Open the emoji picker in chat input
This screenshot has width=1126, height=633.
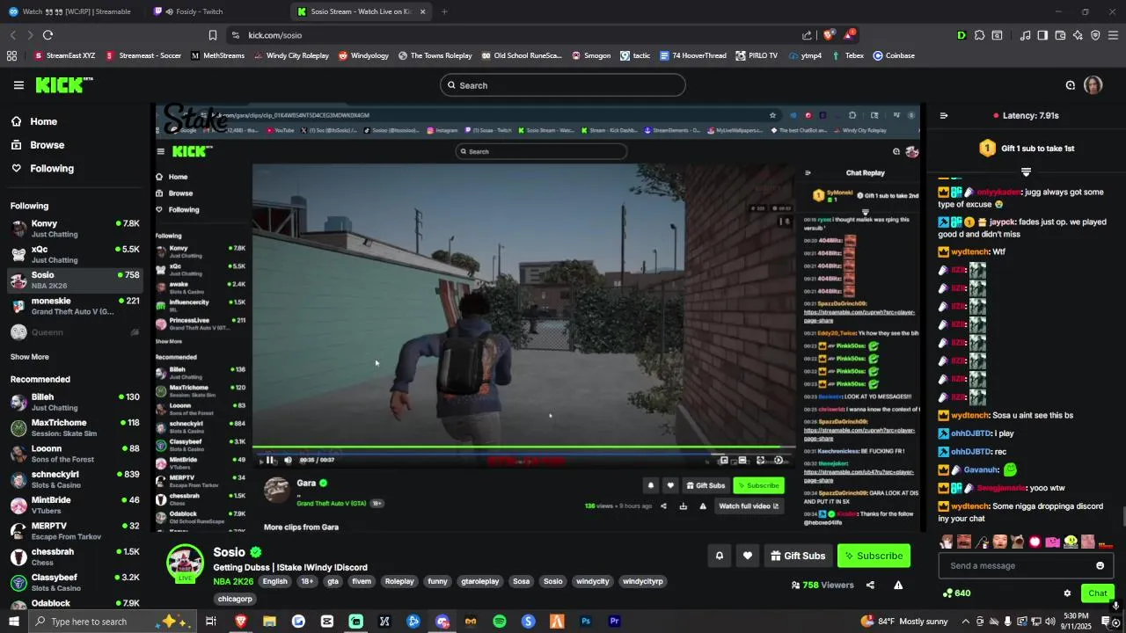tap(1100, 565)
